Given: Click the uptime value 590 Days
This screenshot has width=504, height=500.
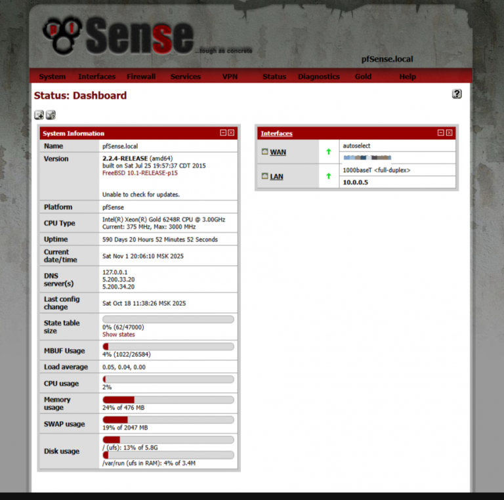Looking at the screenshot, I should click(160, 240).
